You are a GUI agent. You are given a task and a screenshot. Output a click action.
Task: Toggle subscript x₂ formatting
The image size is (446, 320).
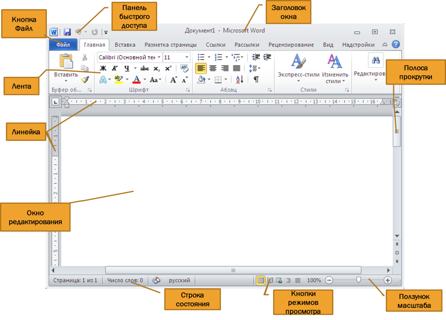point(156,68)
